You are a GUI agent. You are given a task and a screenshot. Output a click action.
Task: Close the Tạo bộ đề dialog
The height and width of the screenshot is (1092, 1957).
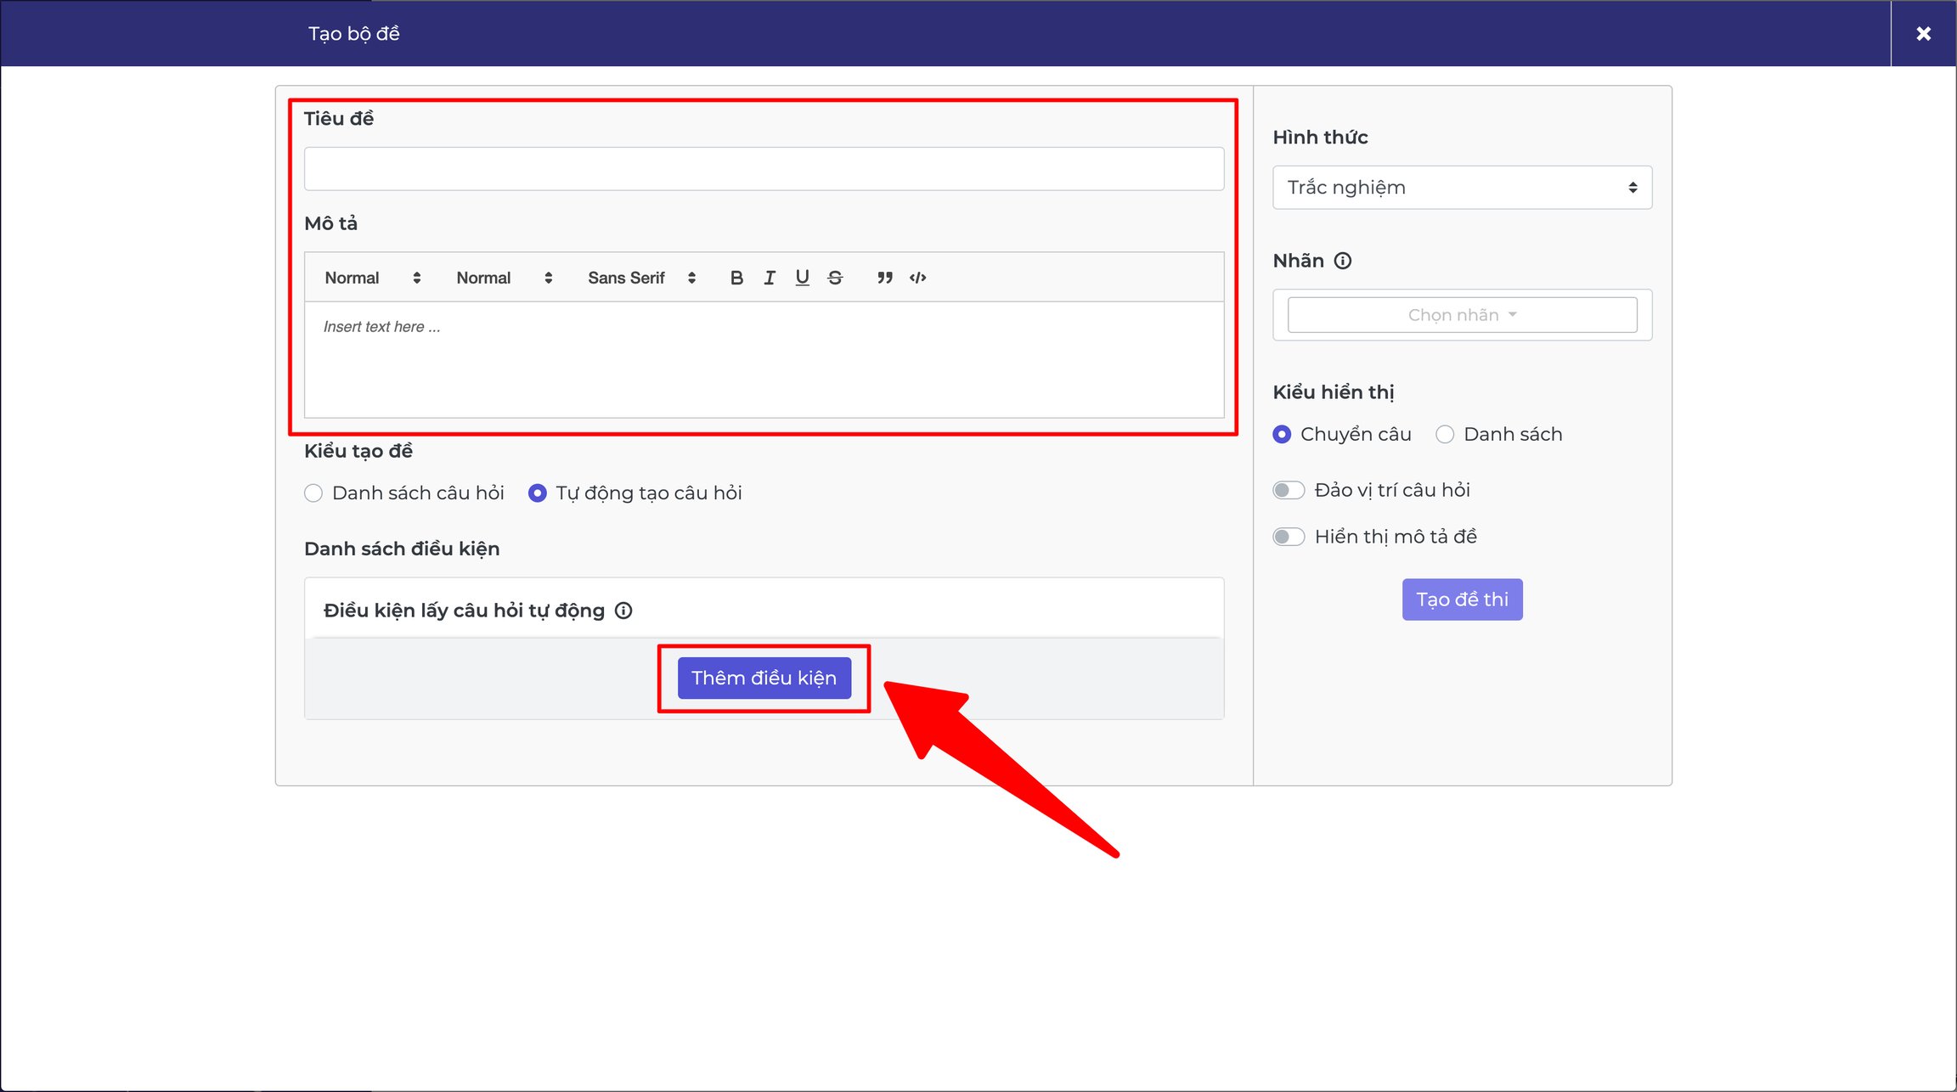pyautogui.click(x=1924, y=33)
